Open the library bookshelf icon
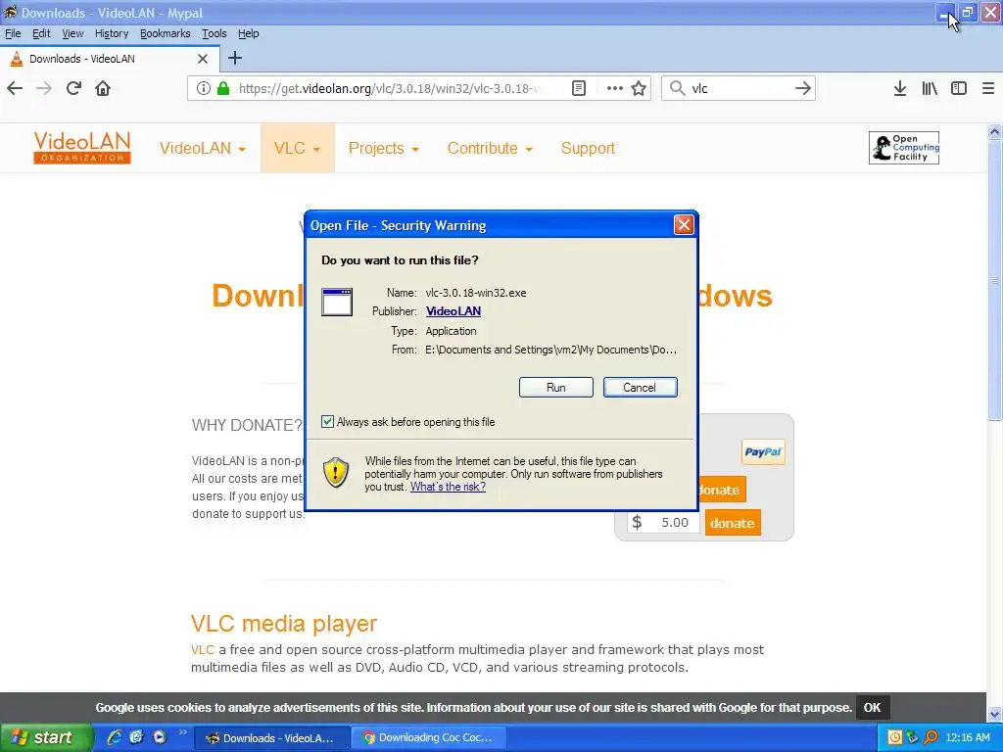This screenshot has height=752, width=1003. click(930, 88)
